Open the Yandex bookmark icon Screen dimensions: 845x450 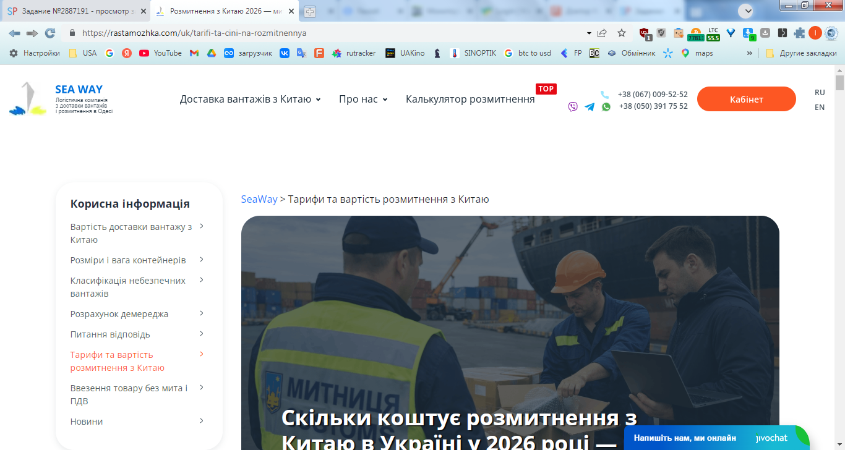pos(127,53)
